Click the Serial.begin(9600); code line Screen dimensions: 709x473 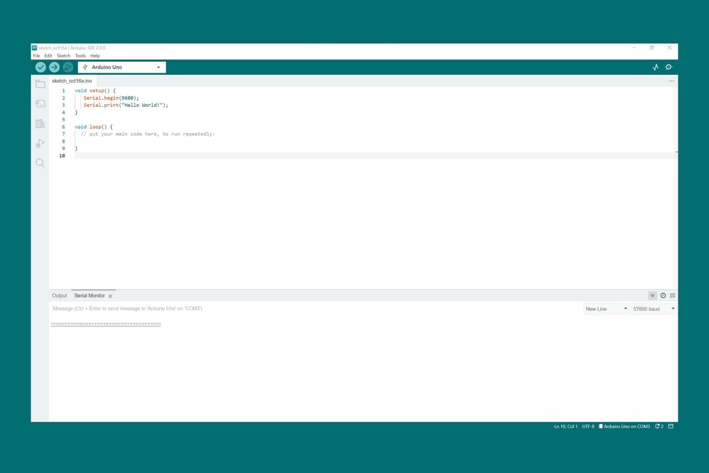(111, 98)
